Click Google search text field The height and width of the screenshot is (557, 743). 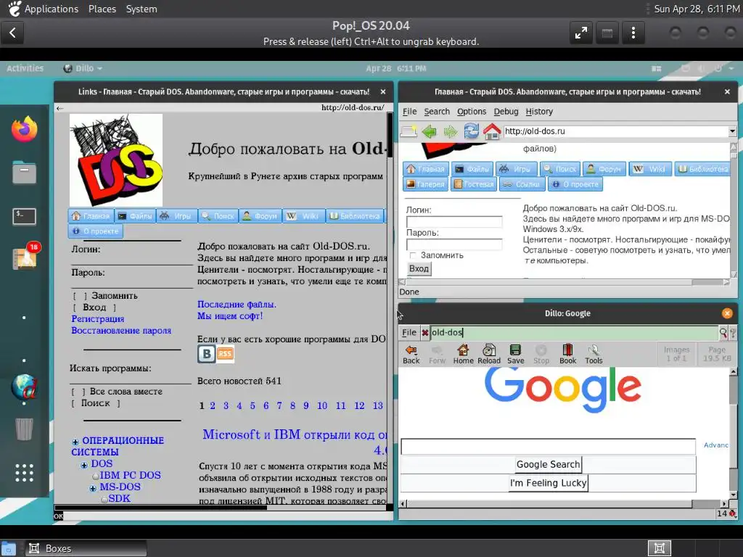point(549,446)
